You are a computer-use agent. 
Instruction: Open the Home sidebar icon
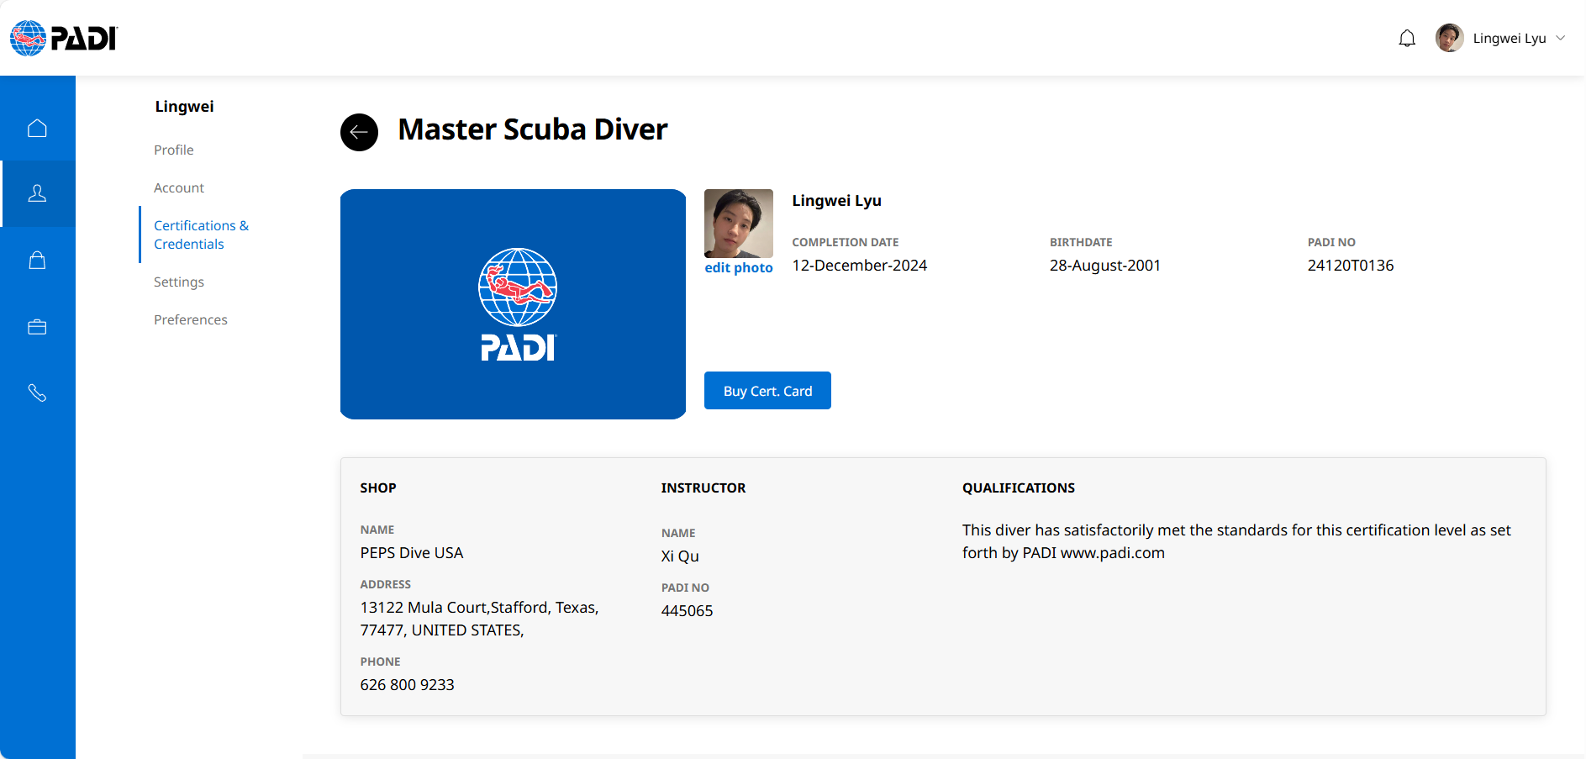pyautogui.click(x=37, y=128)
